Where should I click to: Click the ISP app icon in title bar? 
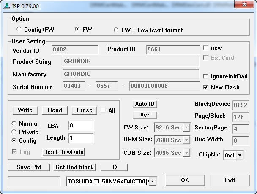pyautogui.click(x=5, y=5)
